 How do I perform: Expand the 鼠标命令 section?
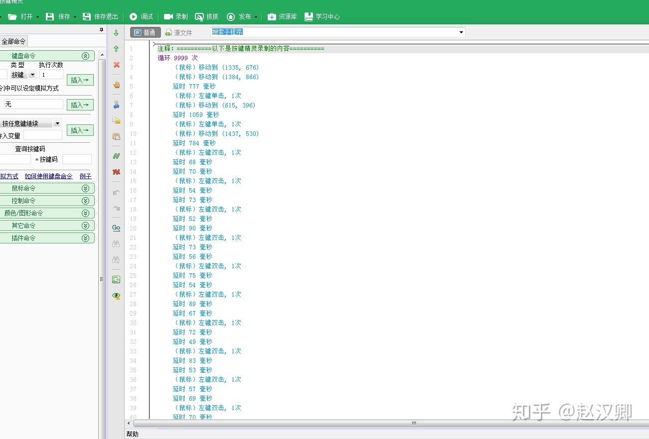(x=85, y=188)
